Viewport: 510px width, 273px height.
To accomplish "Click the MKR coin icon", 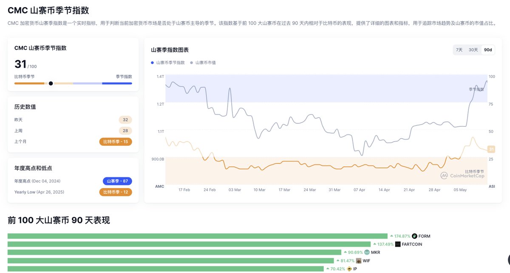I will coord(367,252).
